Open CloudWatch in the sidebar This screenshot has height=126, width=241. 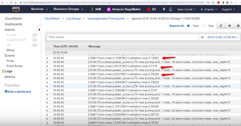[x=14, y=18]
